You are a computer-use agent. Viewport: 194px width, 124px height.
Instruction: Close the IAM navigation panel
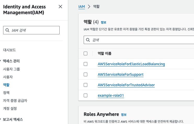(60, 7)
